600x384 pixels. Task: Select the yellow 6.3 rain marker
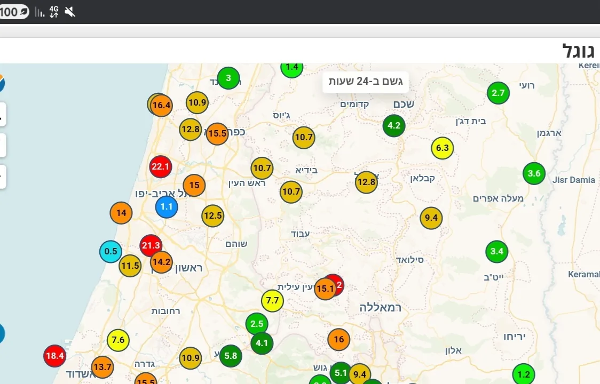(x=442, y=148)
